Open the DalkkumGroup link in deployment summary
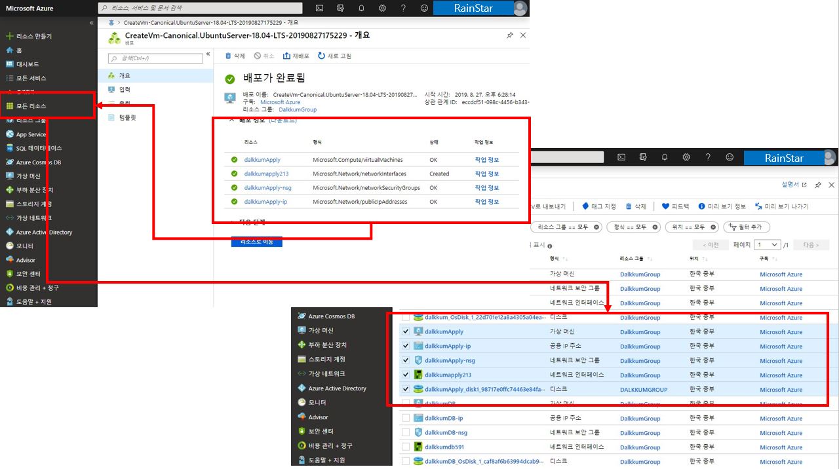The height and width of the screenshot is (469, 839). 298,109
